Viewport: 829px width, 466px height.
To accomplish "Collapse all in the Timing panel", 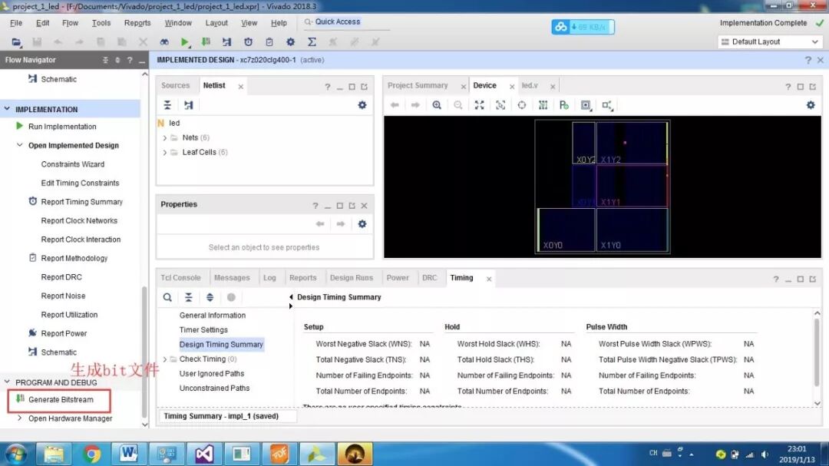I will click(188, 297).
